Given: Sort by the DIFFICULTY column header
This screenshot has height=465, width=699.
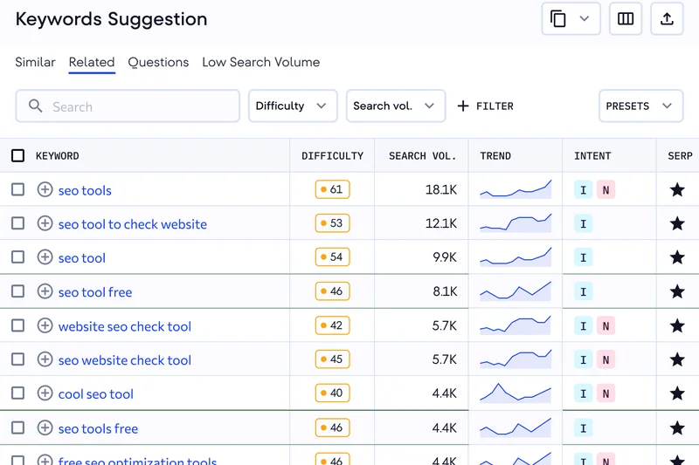Looking at the screenshot, I should 333,156.
